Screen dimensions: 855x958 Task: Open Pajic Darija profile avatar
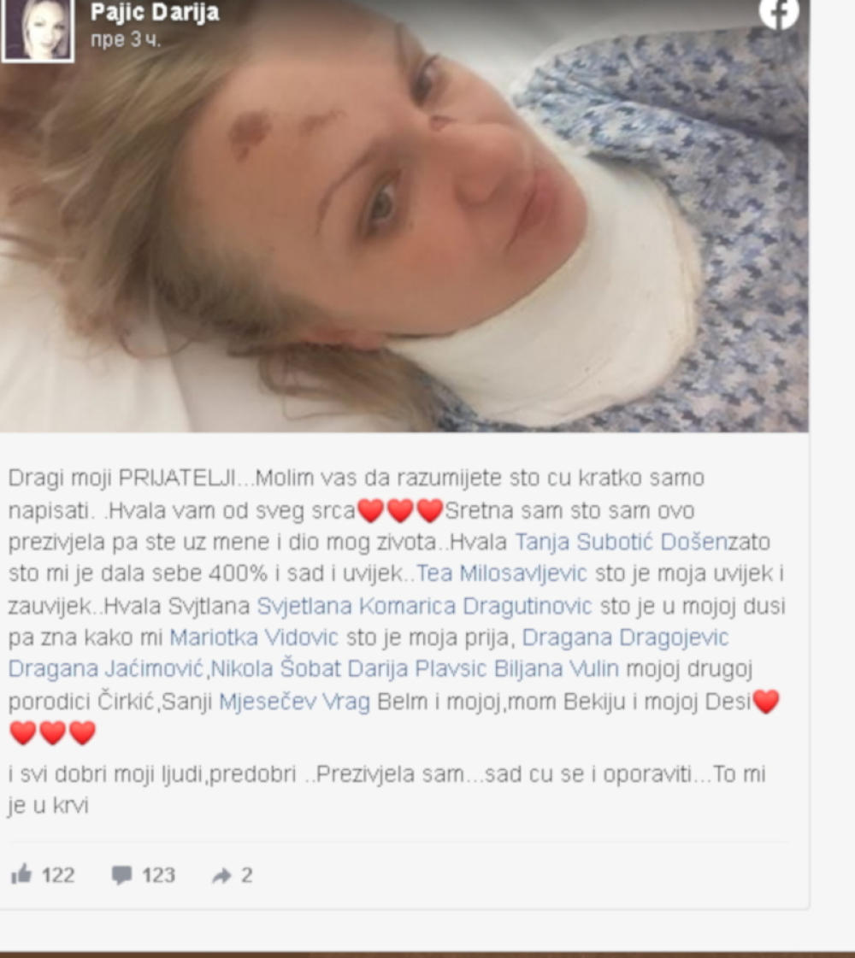[38, 30]
